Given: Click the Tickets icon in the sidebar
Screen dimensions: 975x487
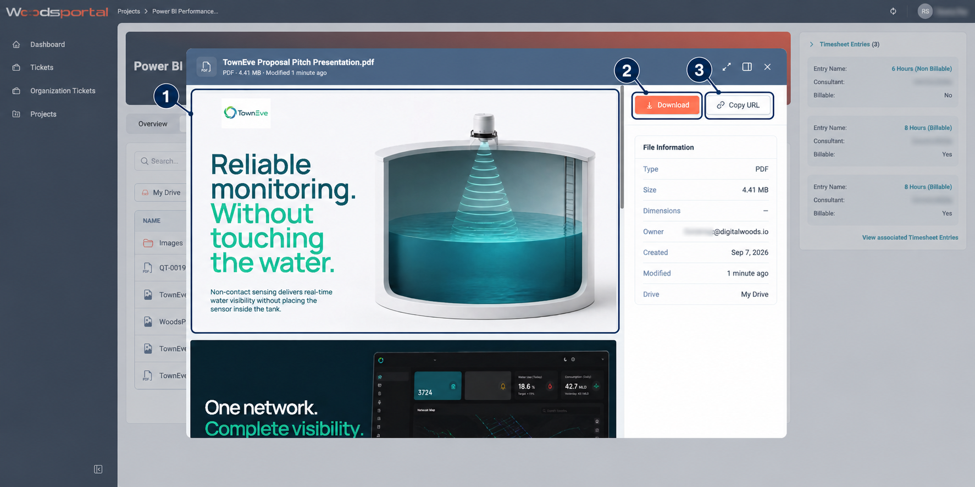Looking at the screenshot, I should [16, 68].
